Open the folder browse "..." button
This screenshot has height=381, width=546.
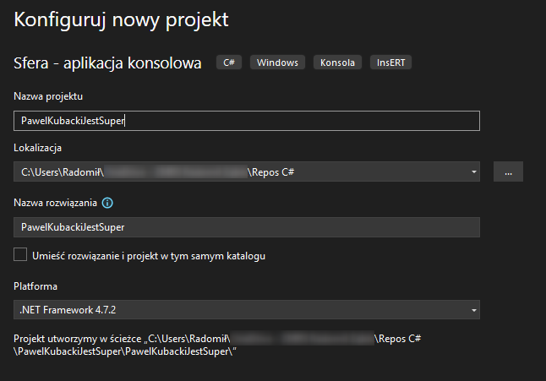click(x=508, y=171)
